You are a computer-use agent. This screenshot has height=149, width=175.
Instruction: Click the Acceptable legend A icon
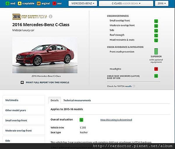tap(20, 3)
